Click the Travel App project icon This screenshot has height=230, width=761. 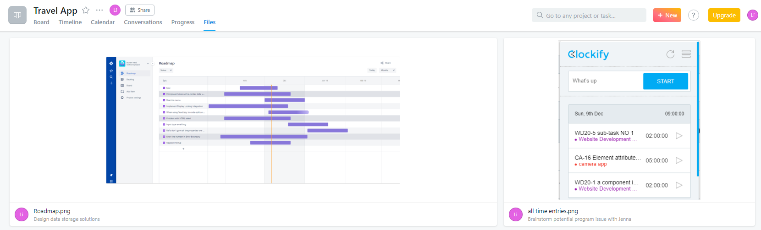pos(17,15)
